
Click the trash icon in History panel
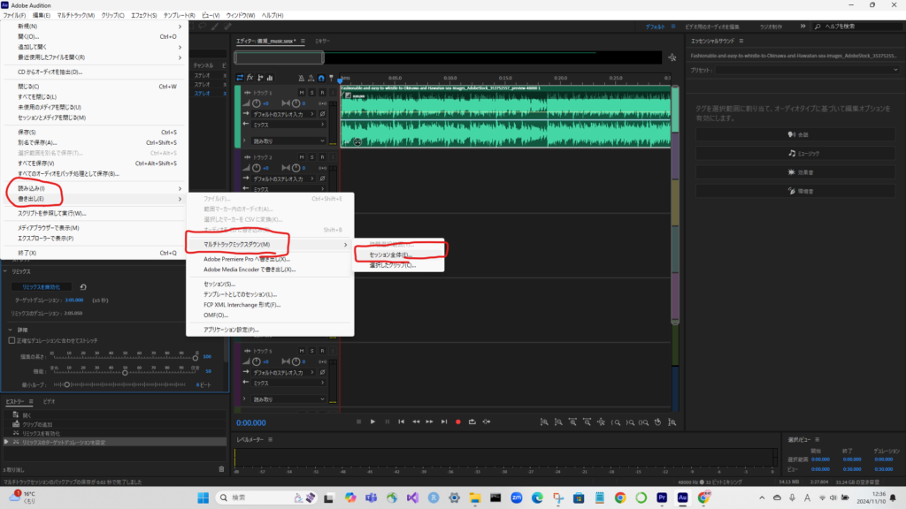coord(221,468)
